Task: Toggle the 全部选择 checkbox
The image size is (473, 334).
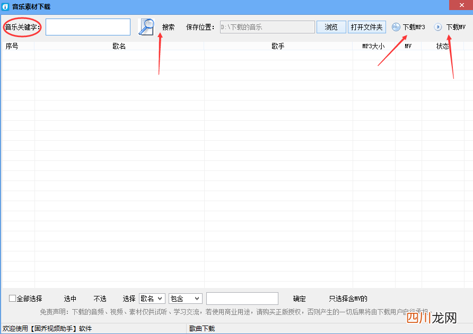Action: [x=12, y=299]
